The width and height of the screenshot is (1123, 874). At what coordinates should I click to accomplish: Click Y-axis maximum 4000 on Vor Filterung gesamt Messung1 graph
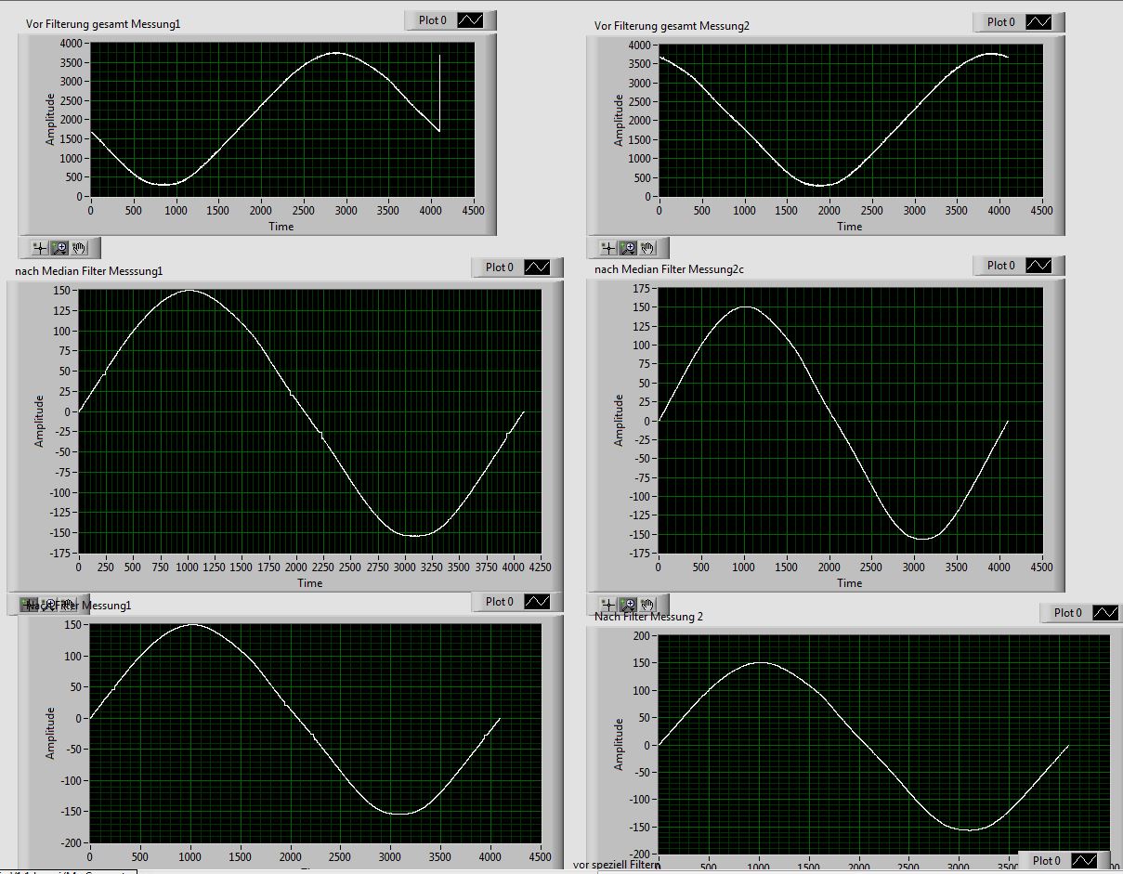coord(72,43)
